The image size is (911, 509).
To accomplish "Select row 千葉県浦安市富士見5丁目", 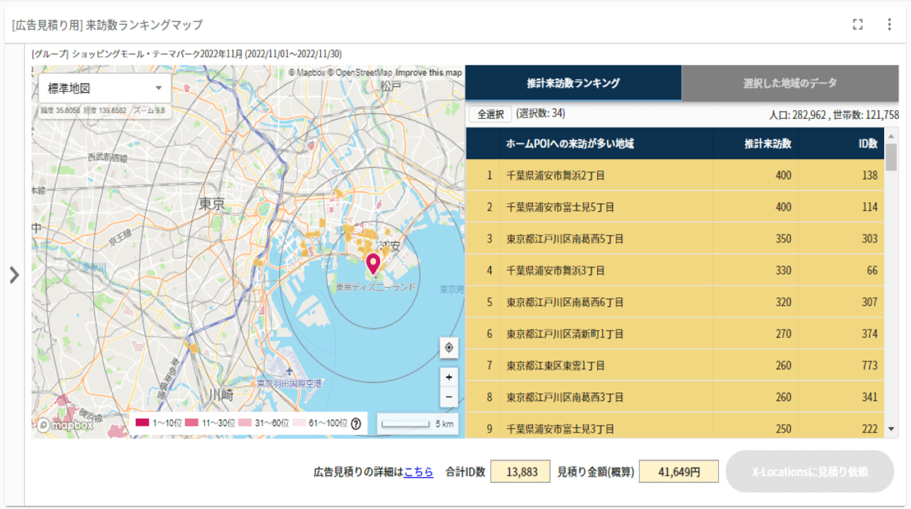I will (x=675, y=207).
